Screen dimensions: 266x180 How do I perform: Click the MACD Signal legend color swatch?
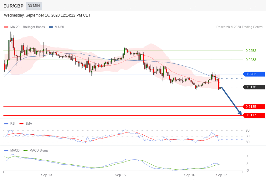25,150
